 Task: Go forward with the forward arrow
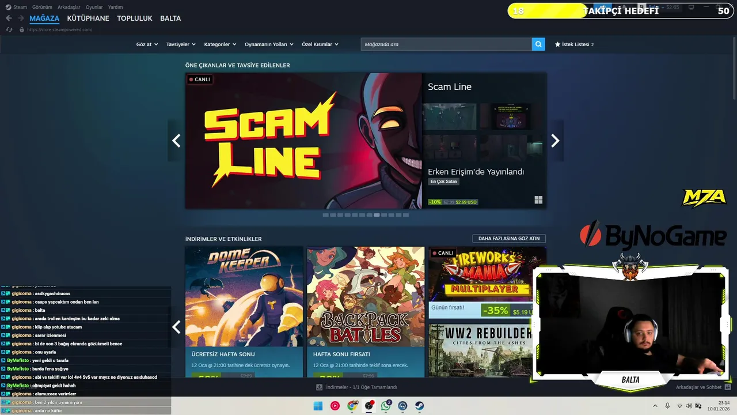click(x=21, y=18)
